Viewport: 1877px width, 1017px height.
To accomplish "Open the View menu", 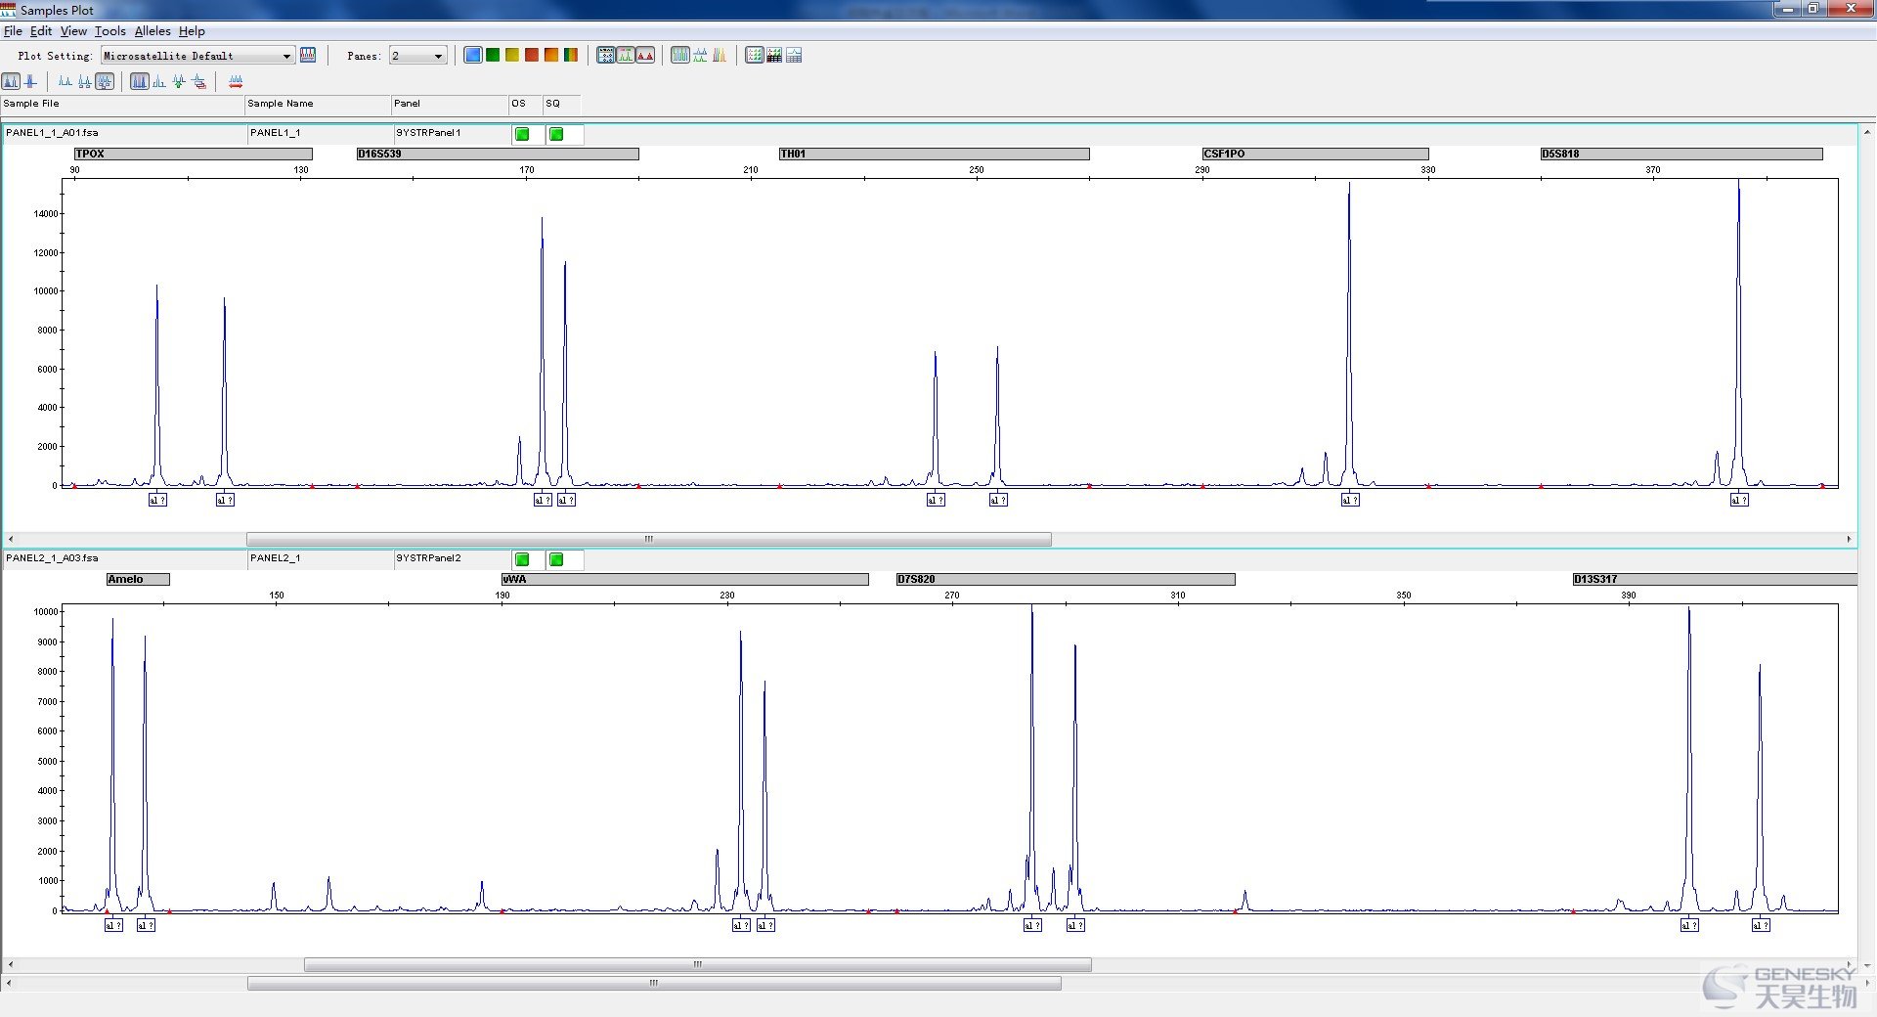I will pos(73,31).
